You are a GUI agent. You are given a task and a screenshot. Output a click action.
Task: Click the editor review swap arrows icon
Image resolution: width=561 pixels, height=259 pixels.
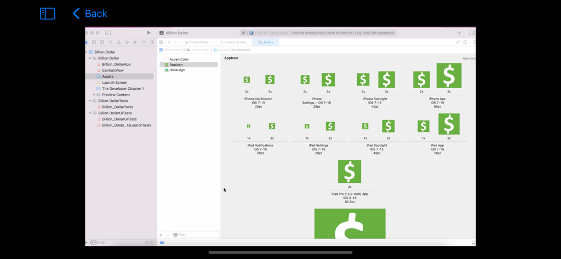[x=457, y=42]
